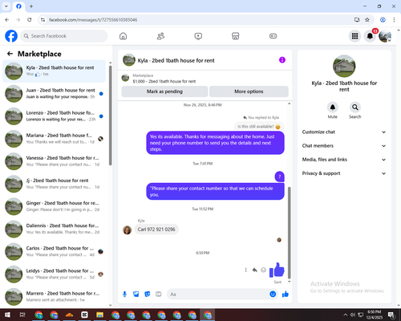Mute this conversation with bell icon
The image size is (401, 321).
(x=332, y=108)
